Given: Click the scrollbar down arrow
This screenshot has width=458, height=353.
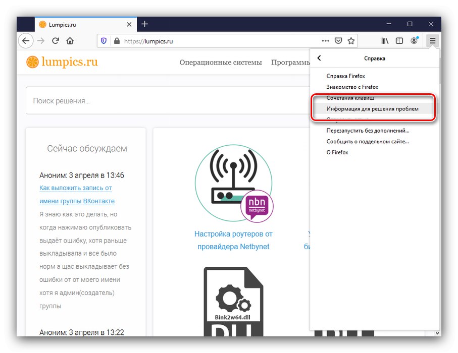Looking at the screenshot, I should click(x=436, y=333).
